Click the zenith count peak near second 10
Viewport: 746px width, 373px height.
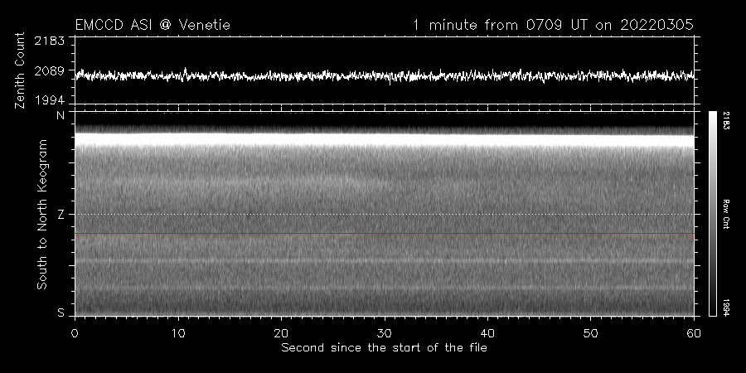click(185, 70)
